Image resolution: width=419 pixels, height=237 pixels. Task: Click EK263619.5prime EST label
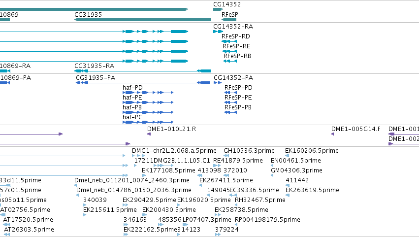pos(312,191)
